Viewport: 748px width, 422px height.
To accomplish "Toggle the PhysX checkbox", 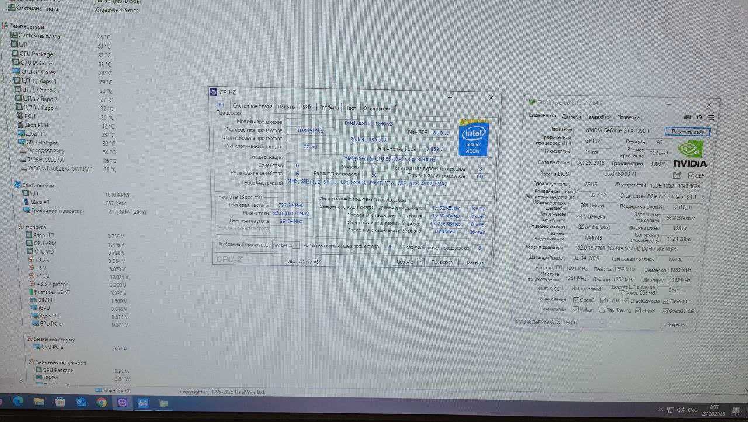I will point(638,311).
